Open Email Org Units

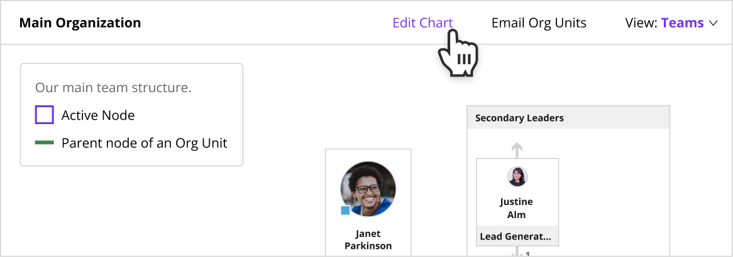(539, 23)
